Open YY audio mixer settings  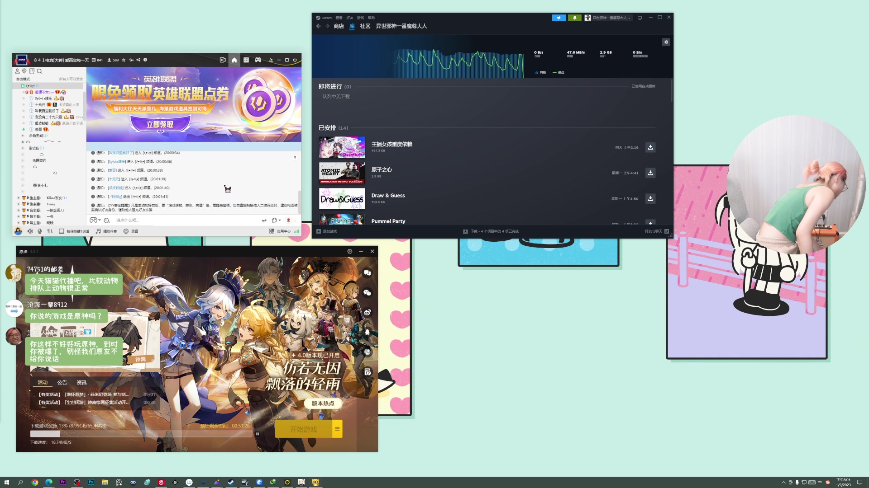50,231
